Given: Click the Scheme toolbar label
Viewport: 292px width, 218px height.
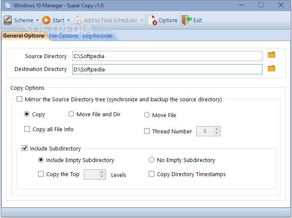Looking at the screenshot, I should [24, 20].
